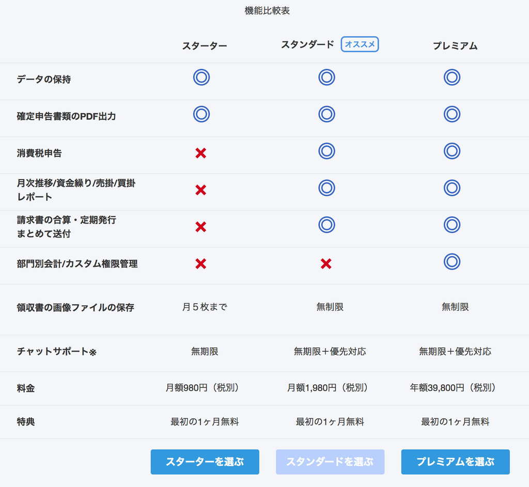Click the 請求書の合算 double-circle under スタンダード
Image resolution: width=529 pixels, height=487 pixels.
point(326,225)
